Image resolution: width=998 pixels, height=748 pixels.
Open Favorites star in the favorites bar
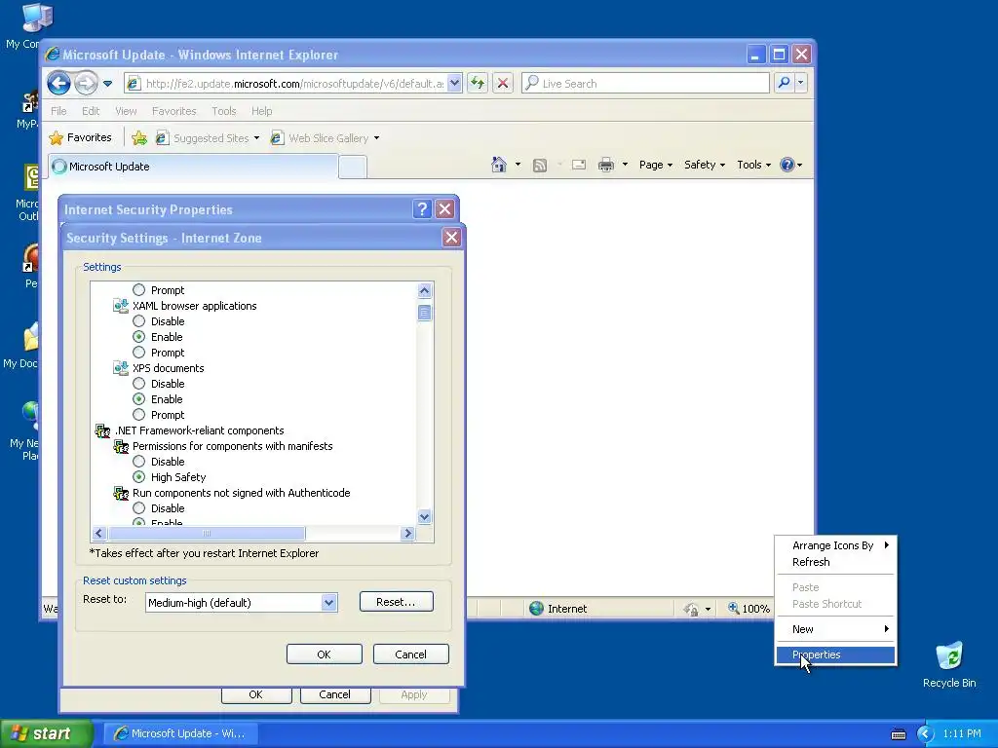tap(80, 137)
